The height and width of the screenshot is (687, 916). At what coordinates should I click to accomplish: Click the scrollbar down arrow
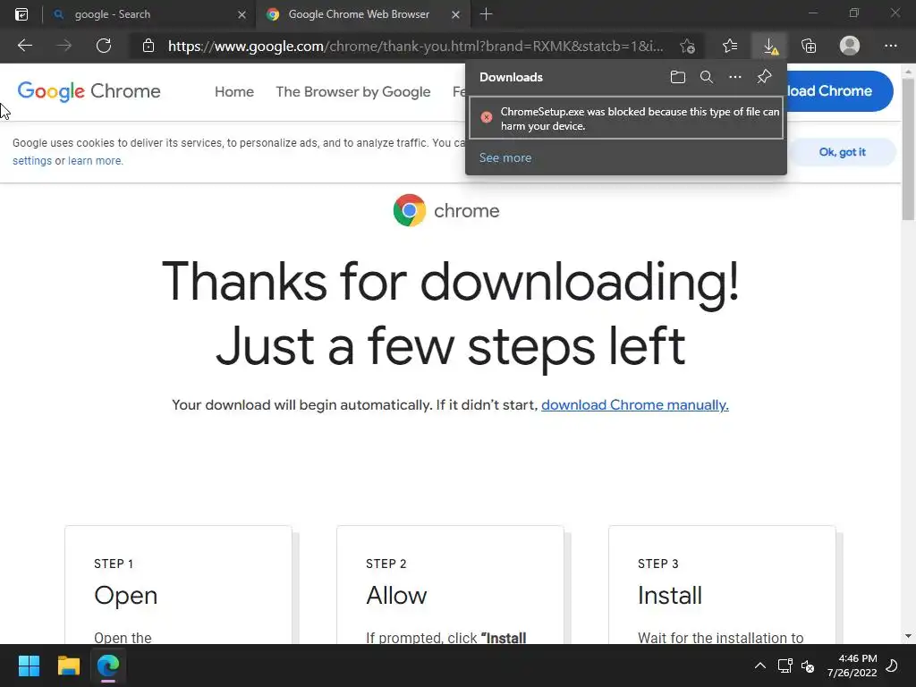coord(908,636)
